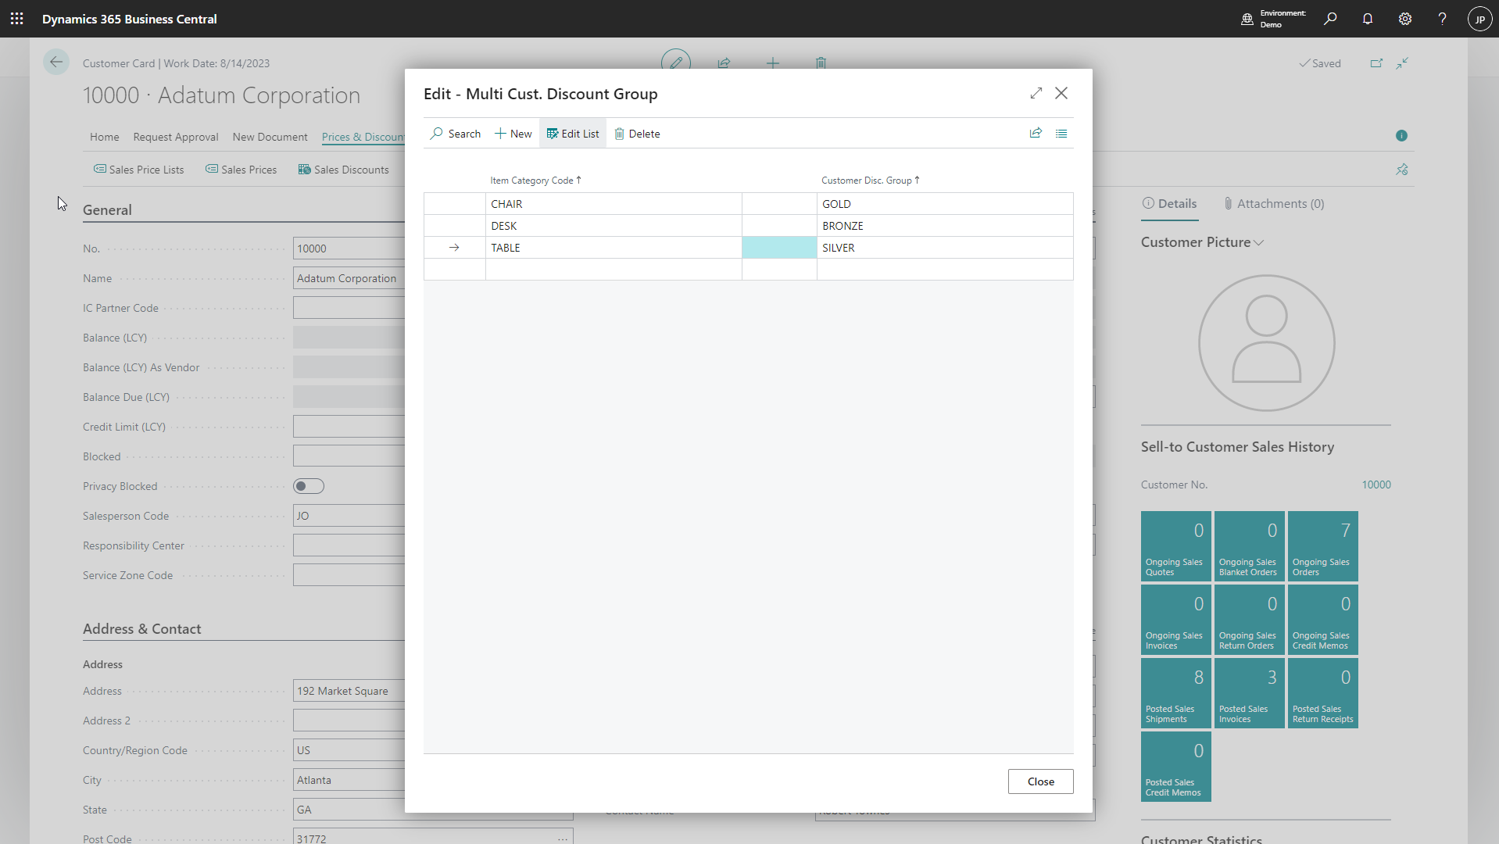Toggle the Privacy Blocked switch
This screenshot has height=844, width=1499.
(309, 486)
